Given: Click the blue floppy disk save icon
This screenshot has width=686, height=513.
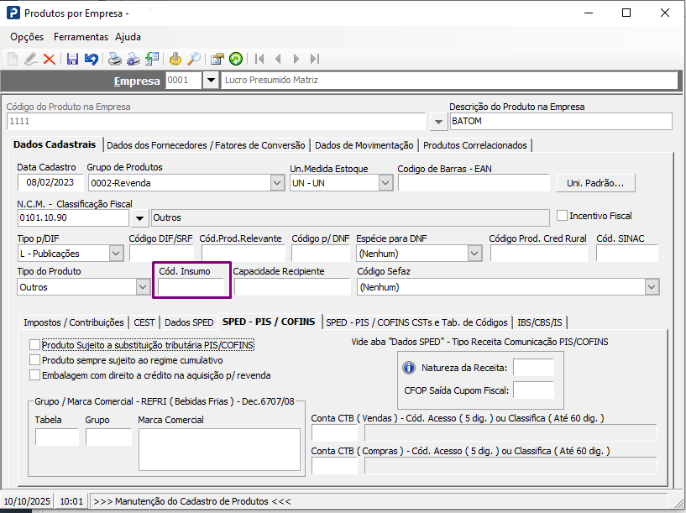Looking at the screenshot, I should pyautogui.click(x=72, y=59).
